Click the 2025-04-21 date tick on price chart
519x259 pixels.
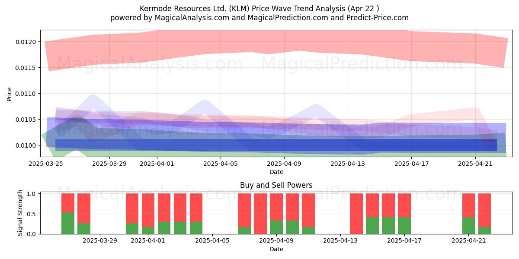(475, 164)
